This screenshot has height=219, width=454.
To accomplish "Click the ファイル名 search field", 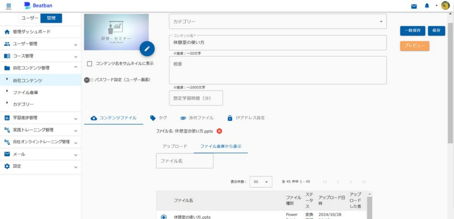I will tap(185, 161).
